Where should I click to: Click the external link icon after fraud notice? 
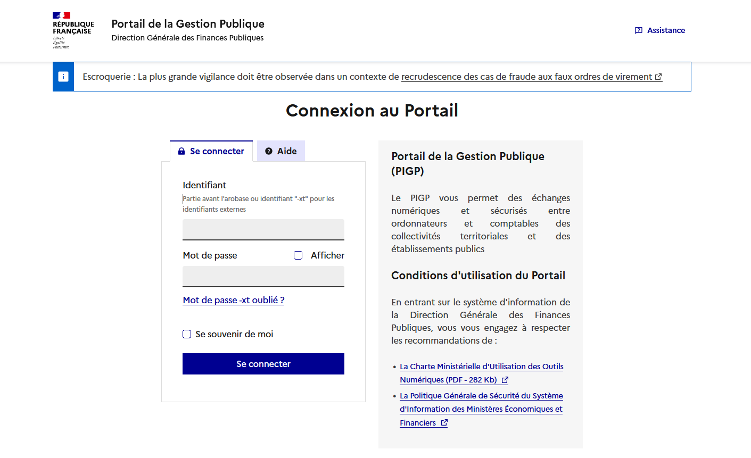[x=658, y=77]
